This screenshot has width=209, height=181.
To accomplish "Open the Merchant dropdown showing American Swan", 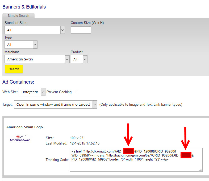I will pos(37,59).
